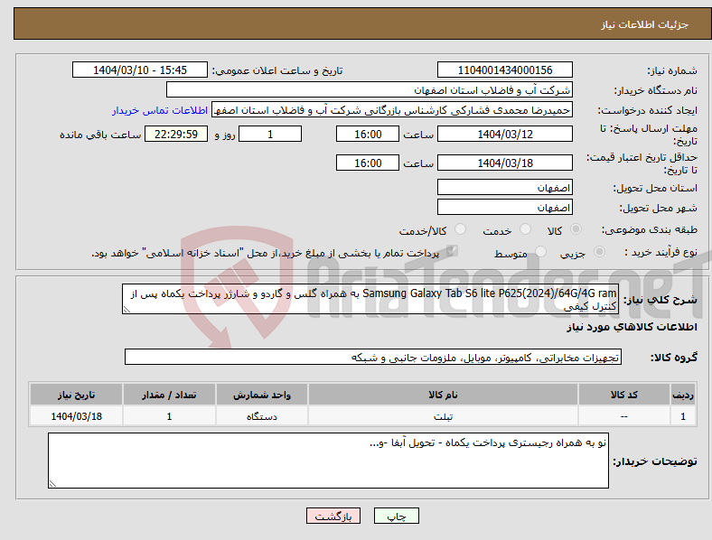
Task: Click the نام دستگاه خریدار label
Action: [655, 90]
